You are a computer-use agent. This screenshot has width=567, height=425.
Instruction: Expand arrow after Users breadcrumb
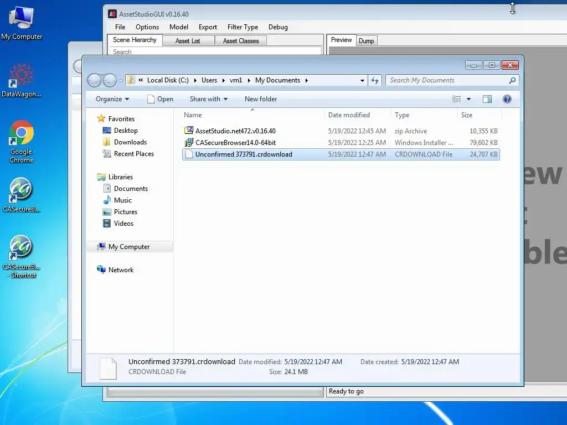pyautogui.click(x=224, y=80)
